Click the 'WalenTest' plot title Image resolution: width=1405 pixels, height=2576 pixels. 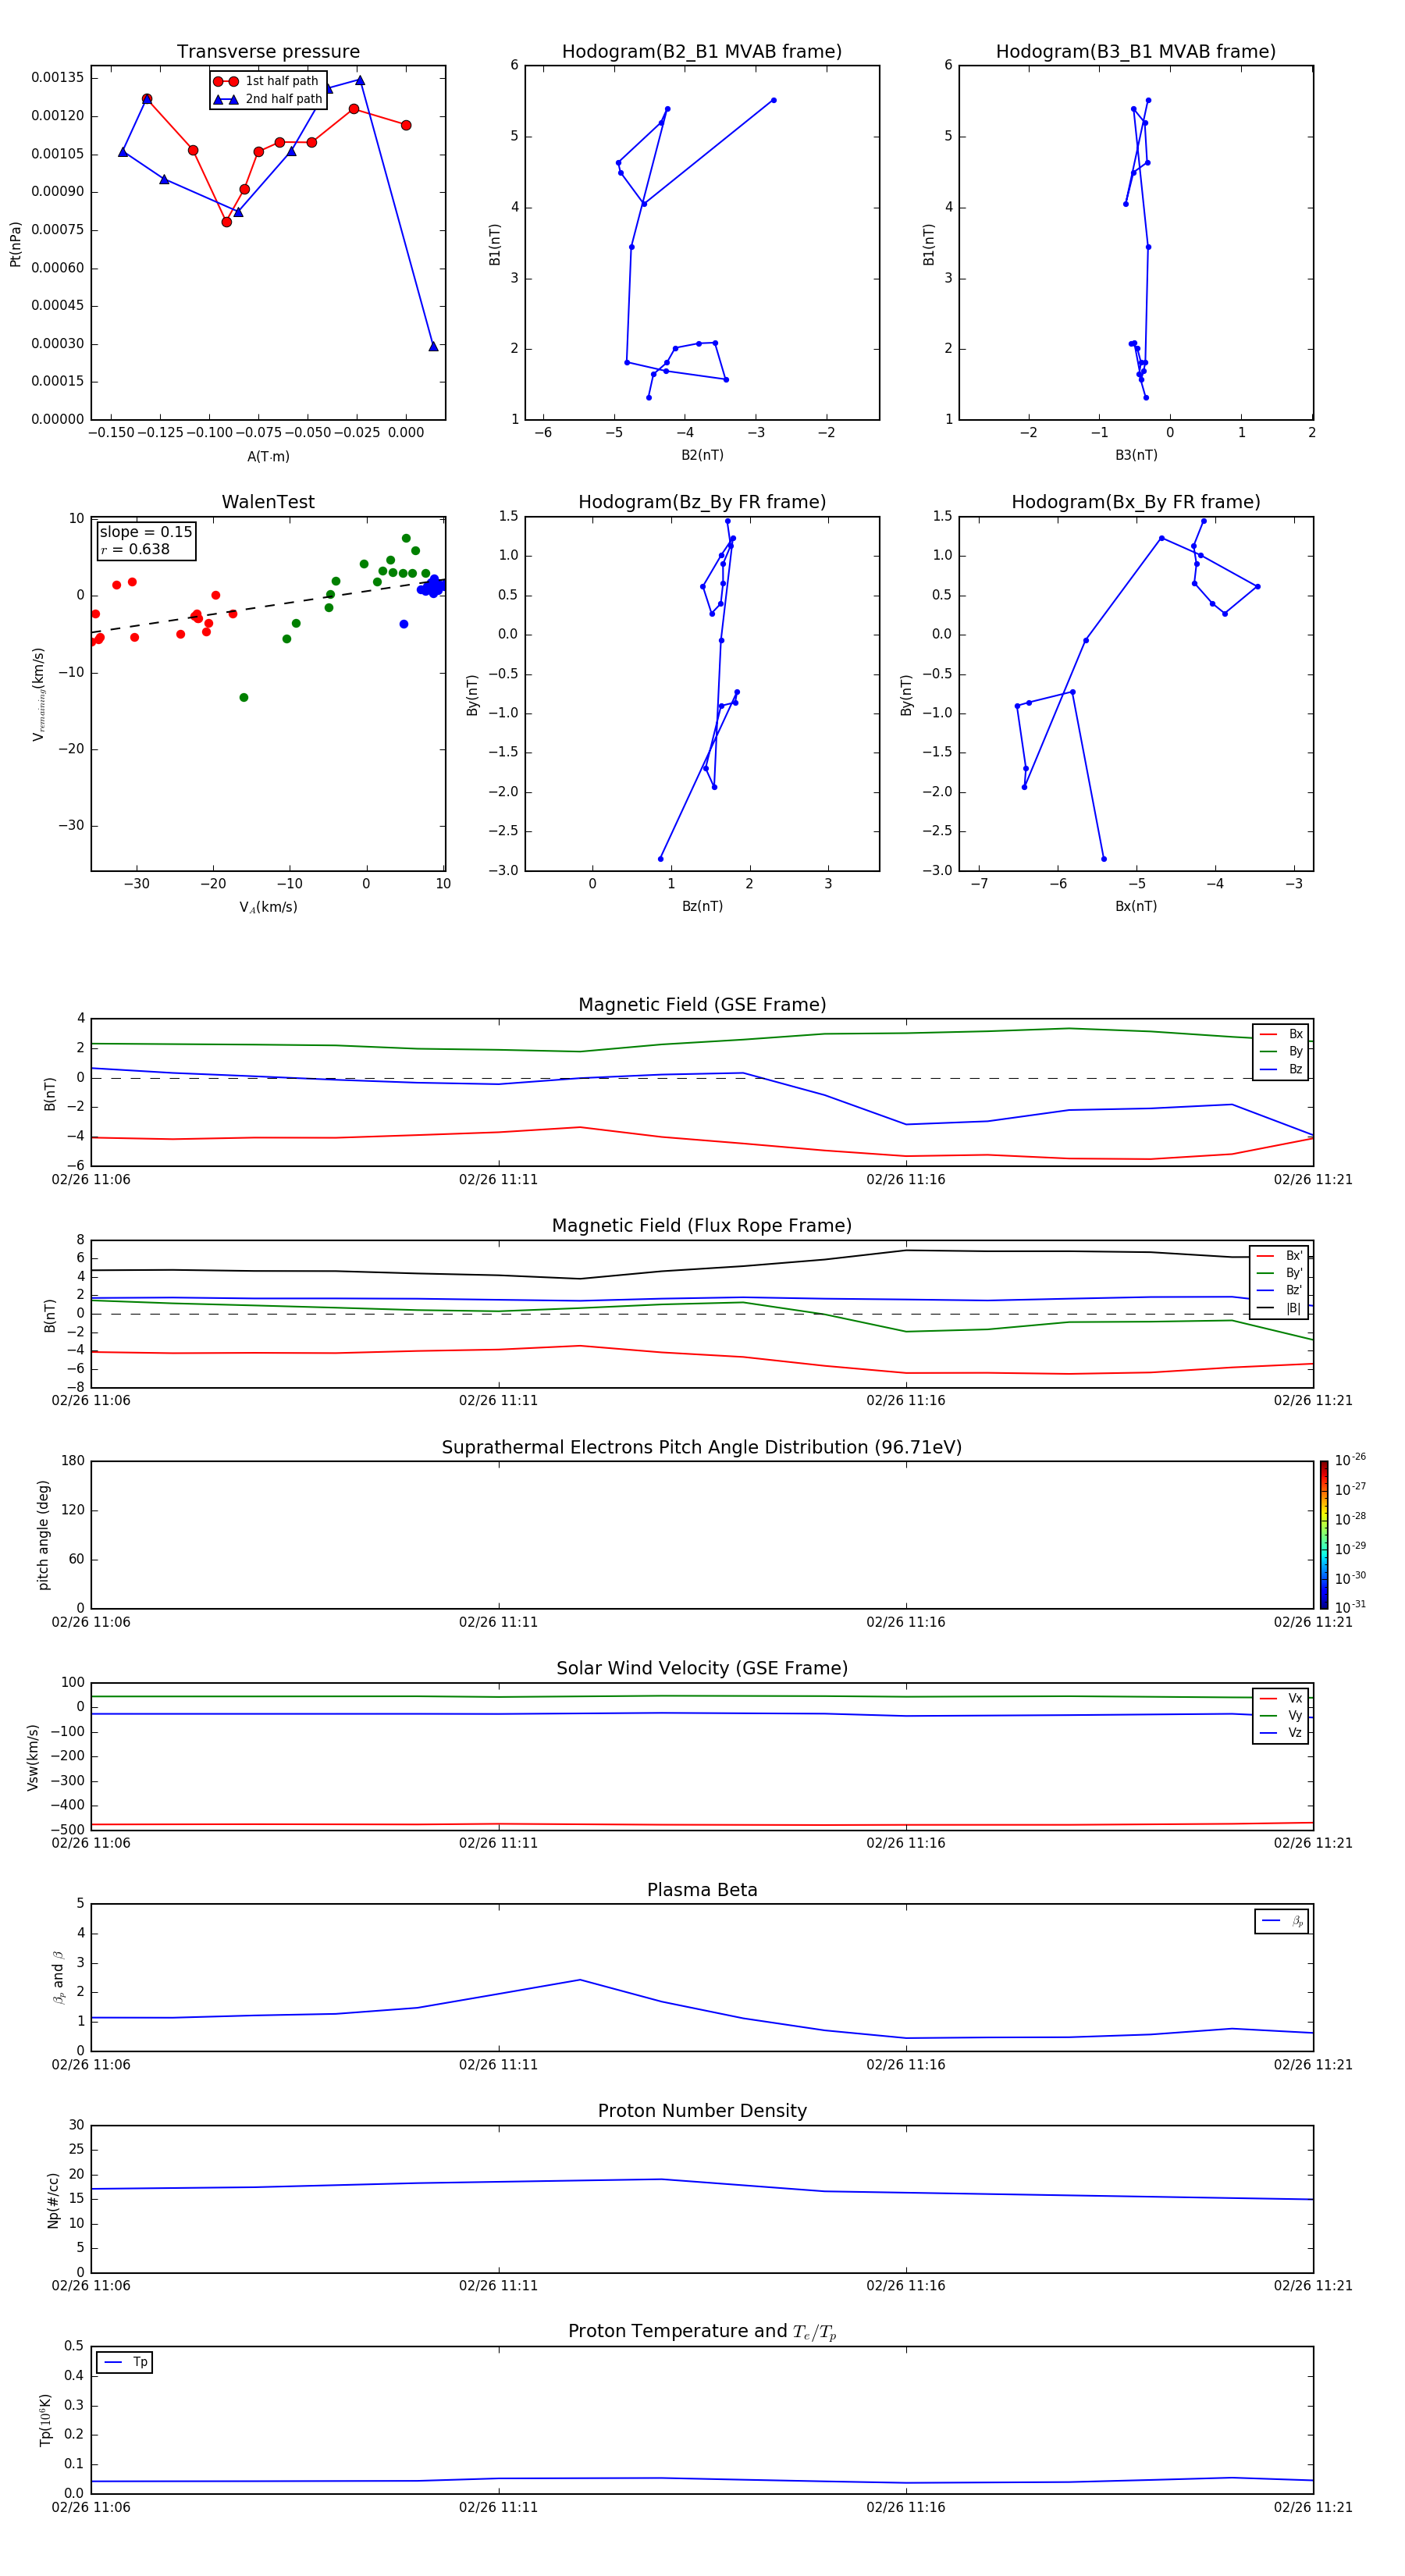click(268, 502)
